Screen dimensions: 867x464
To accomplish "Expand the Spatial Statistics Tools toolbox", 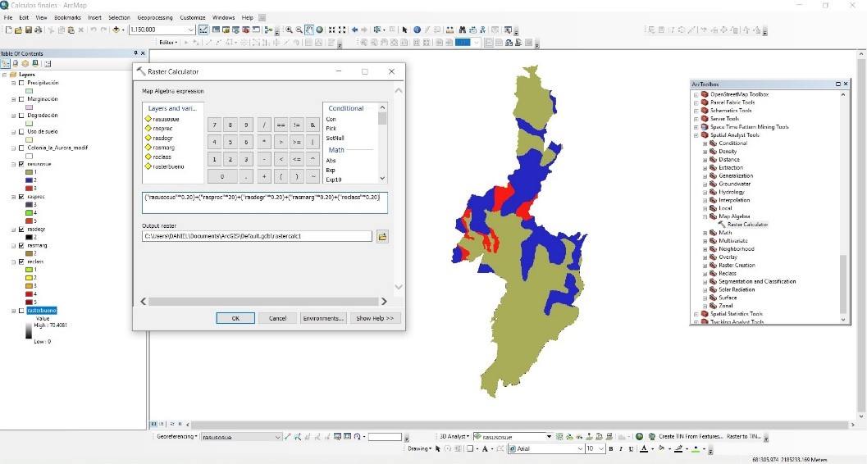I will click(696, 314).
